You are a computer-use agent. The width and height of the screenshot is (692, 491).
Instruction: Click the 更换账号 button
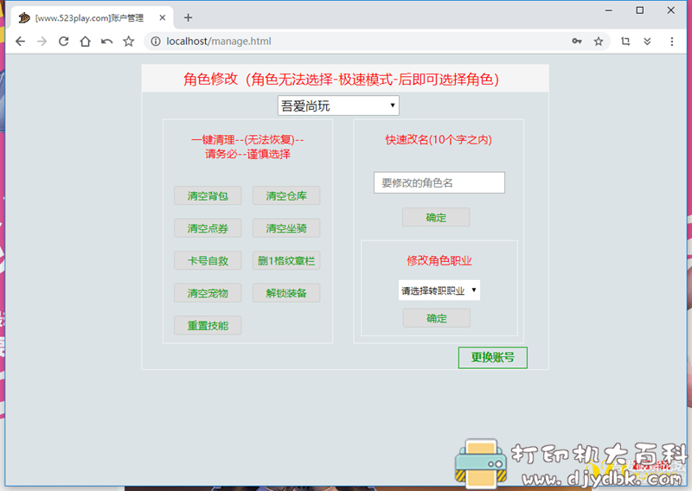pyautogui.click(x=493, y=357)
